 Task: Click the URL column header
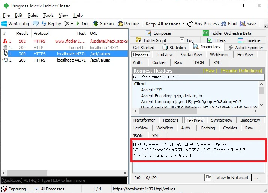[x=108, y=33]
